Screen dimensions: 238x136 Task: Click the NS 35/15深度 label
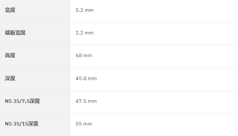click(x=22, y=124)
